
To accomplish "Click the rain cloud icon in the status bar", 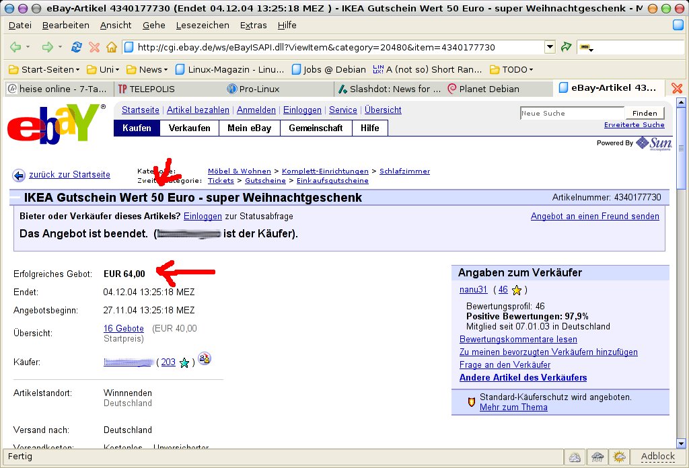I will coord(597,457).
